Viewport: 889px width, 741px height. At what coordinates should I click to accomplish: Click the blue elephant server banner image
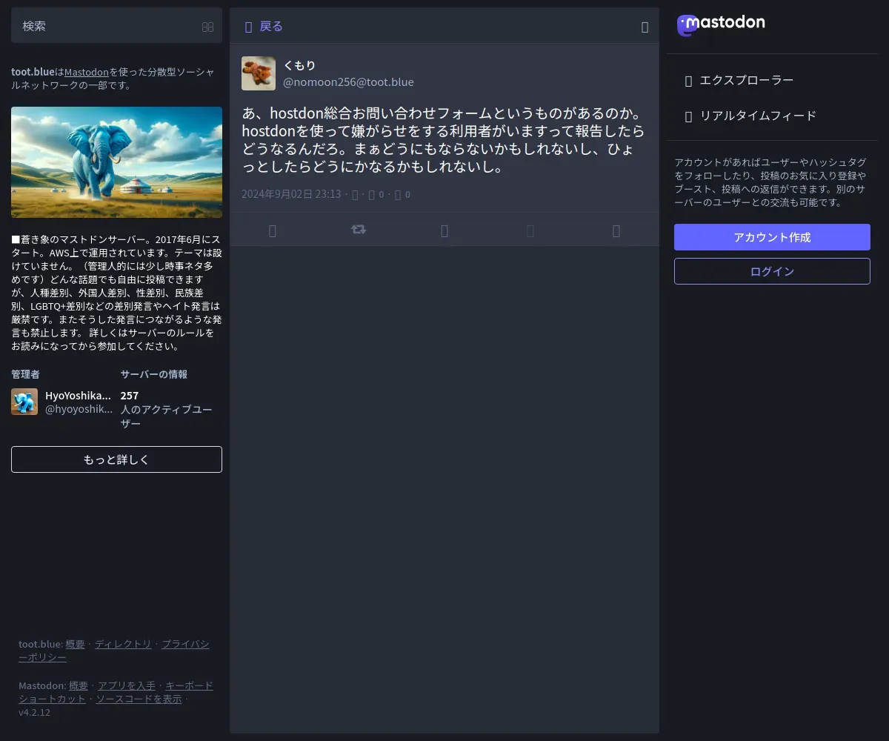coord(116,162)
